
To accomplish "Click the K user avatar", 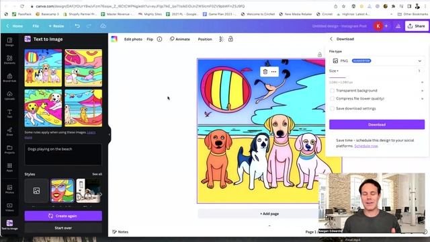I will pos(378,26).
